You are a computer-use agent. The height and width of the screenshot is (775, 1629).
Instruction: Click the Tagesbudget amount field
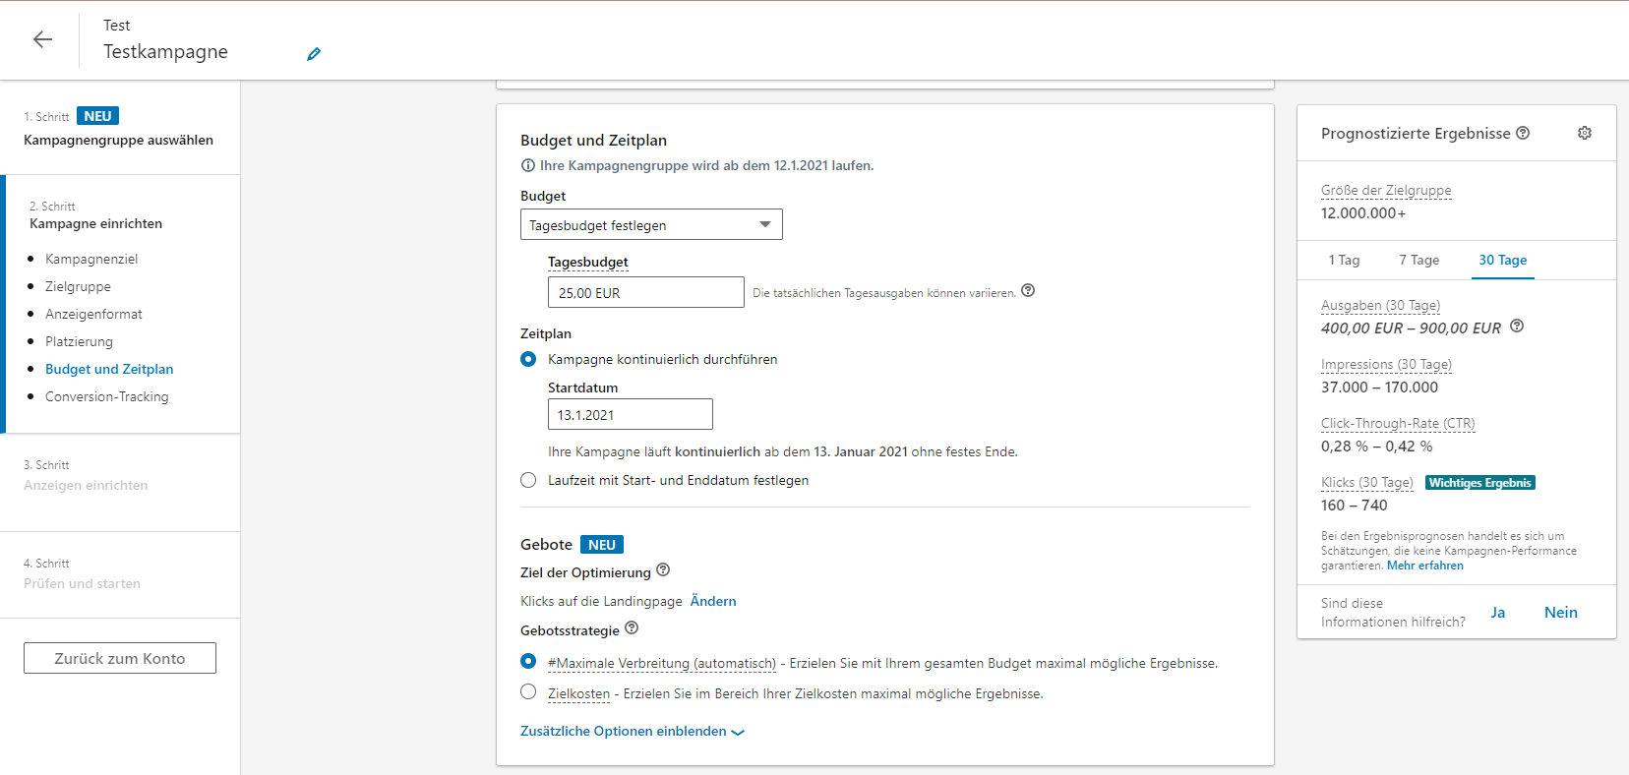(x=646, y=292)
